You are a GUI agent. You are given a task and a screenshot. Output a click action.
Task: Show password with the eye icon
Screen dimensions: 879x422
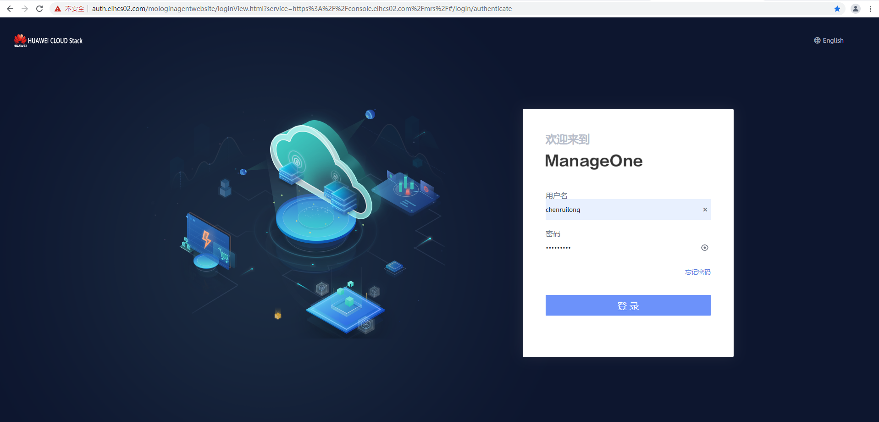coord(705,248)
